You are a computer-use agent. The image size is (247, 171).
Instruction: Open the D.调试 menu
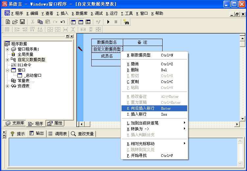click(x=97, y=13)
